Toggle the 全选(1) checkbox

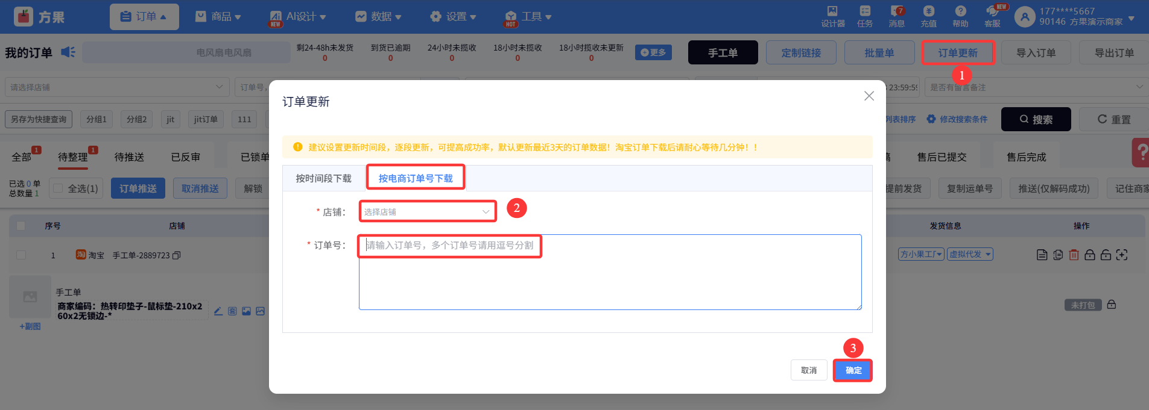pos(58,188)
